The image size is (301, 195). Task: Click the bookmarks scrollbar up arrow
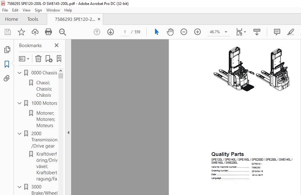pyautogui.click(x=61, y=71)
